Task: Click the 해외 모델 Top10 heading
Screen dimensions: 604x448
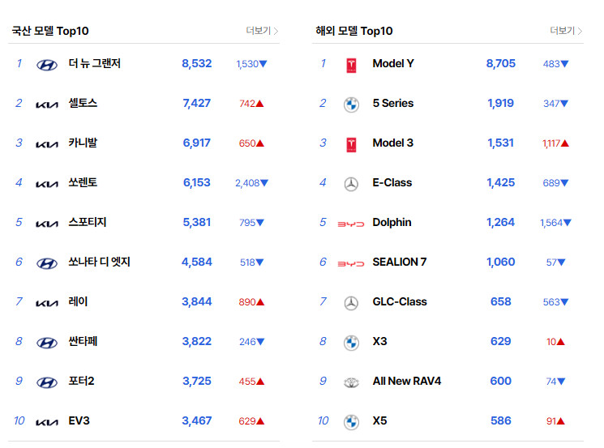Action: click(x=354, y=31)
